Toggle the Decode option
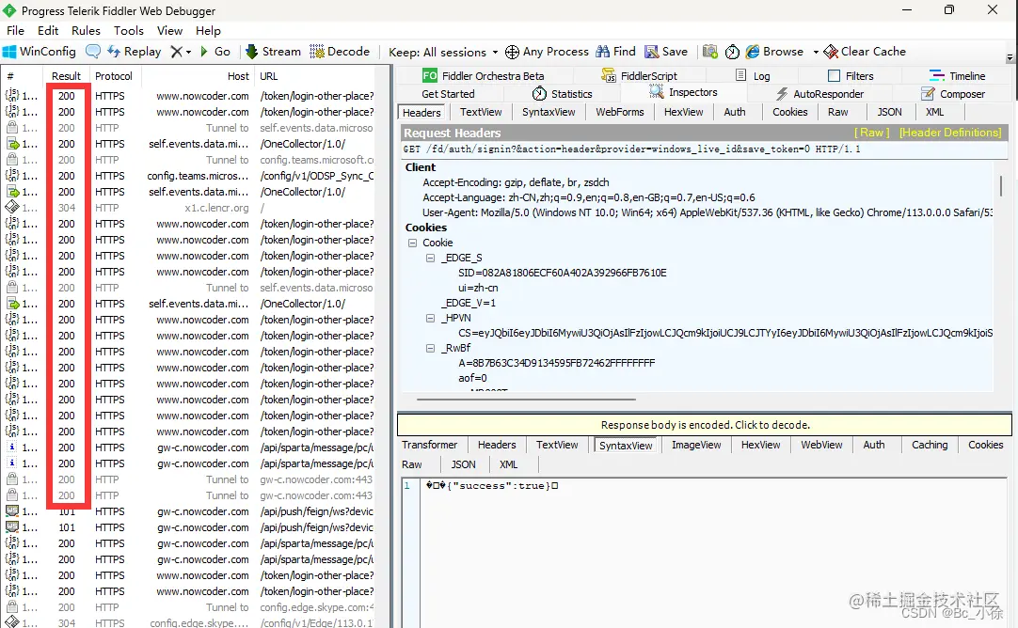The height and width of the screenshot is (628, 1018). (x=340, y=52)
